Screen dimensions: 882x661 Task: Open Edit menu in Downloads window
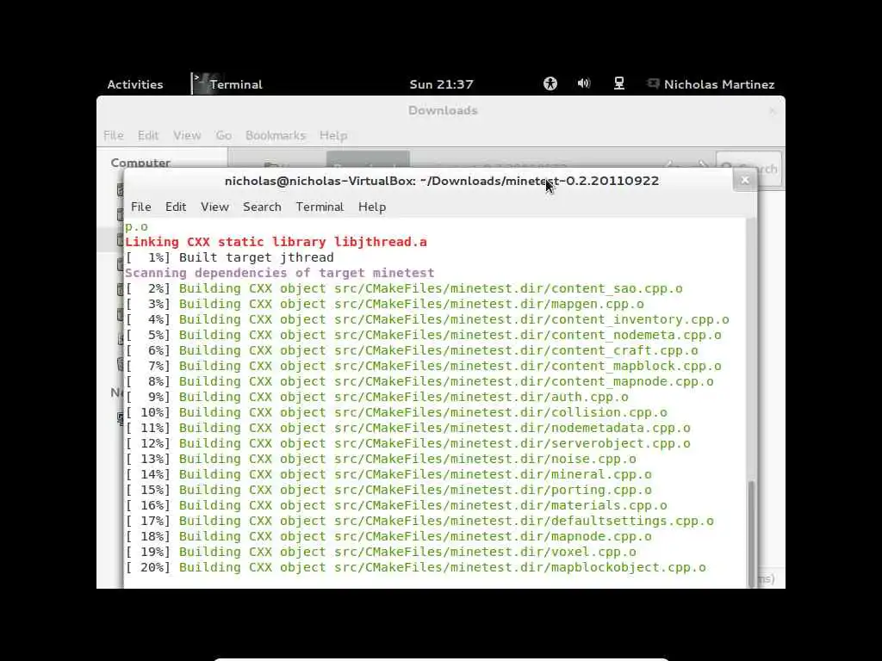[x=148, y=135]
